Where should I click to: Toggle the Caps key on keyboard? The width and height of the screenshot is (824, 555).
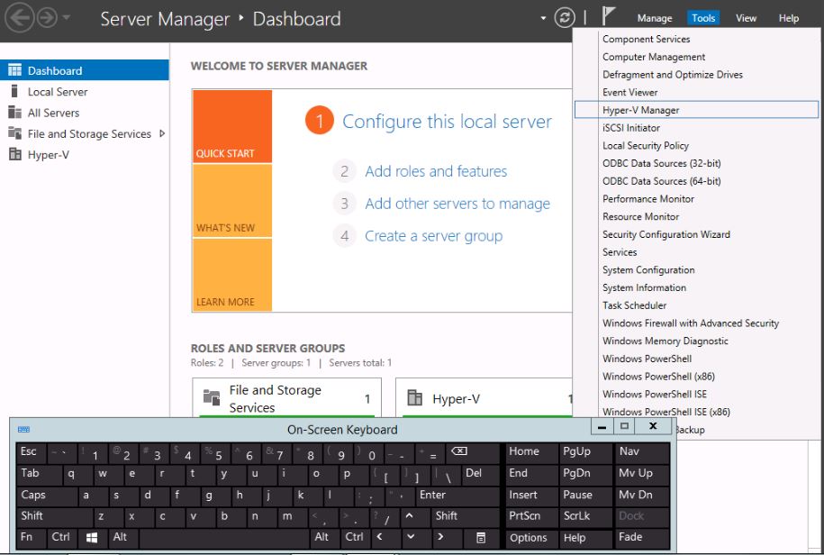click(x=46, y=496)
